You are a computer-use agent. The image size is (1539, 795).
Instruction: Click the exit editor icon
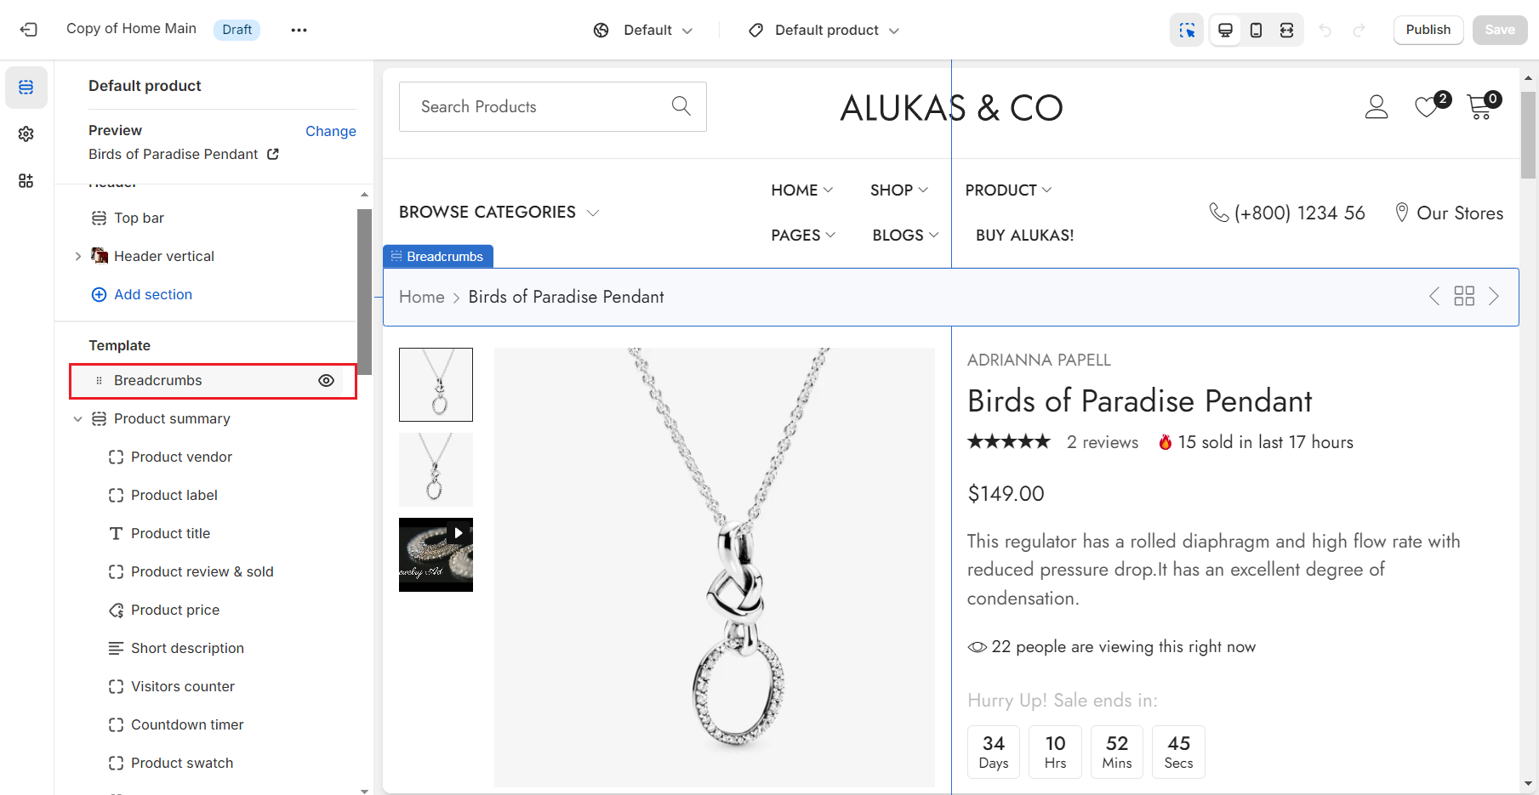click(x=28, y=30)
